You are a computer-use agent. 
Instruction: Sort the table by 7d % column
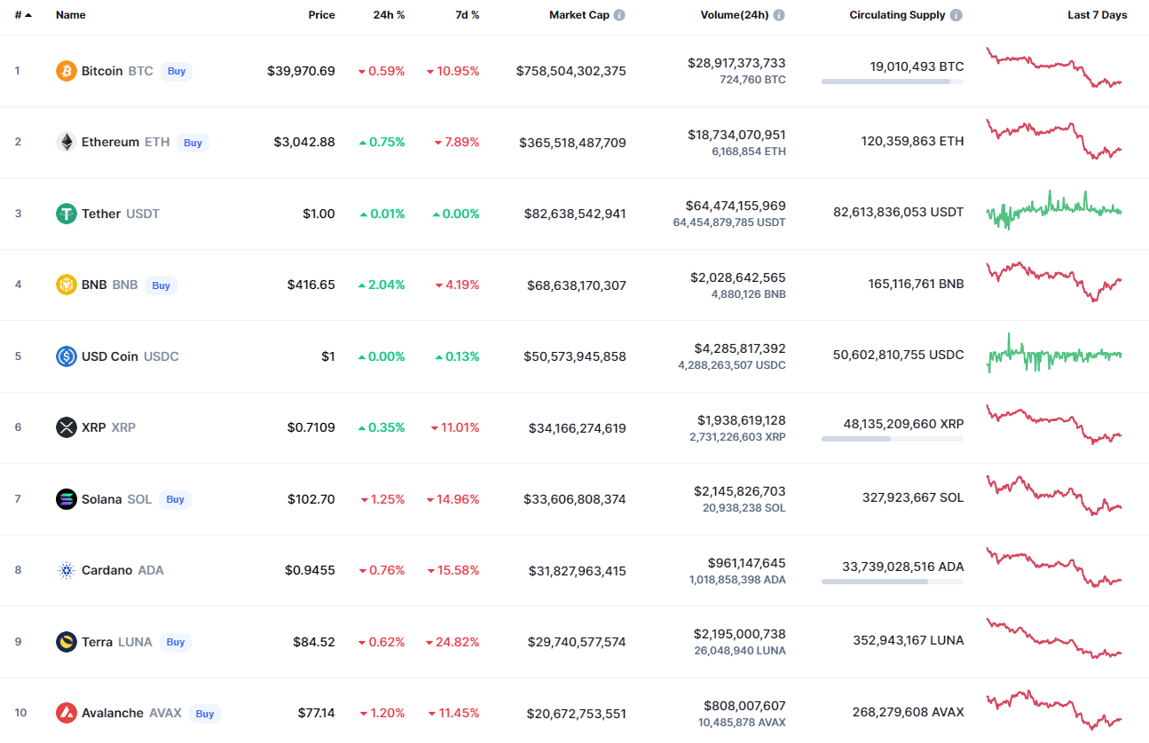click(468, 15)
